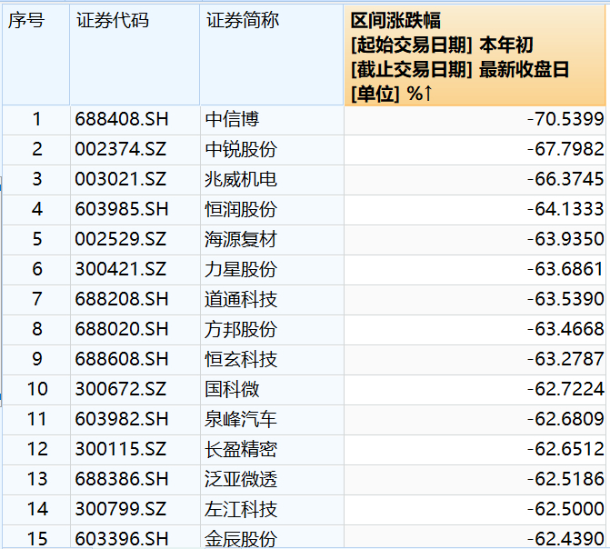The image size is (610, 549).
Task: Select the value -63.5390
Action: click(565, 299)
